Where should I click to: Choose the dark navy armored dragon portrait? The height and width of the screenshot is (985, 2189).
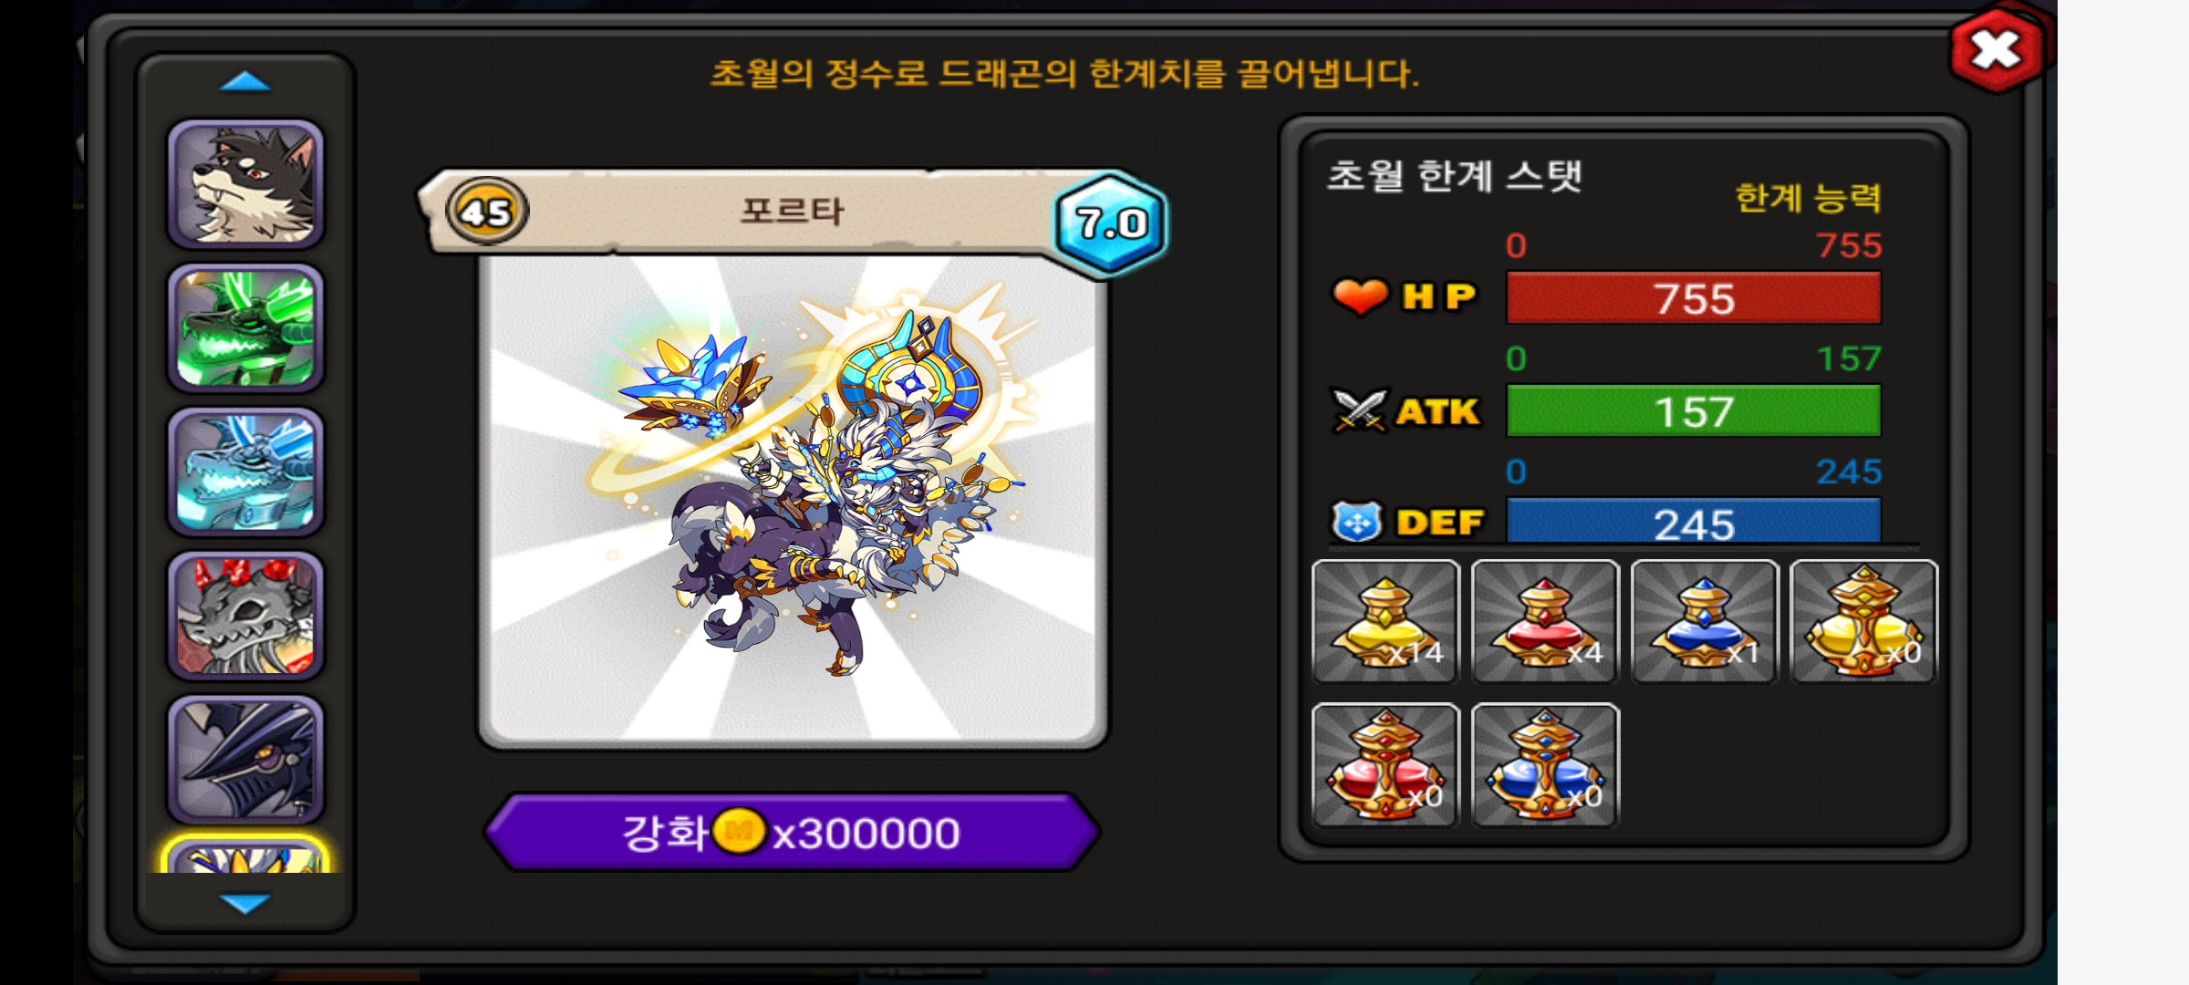pyautogui.click(x=245, y=760)
